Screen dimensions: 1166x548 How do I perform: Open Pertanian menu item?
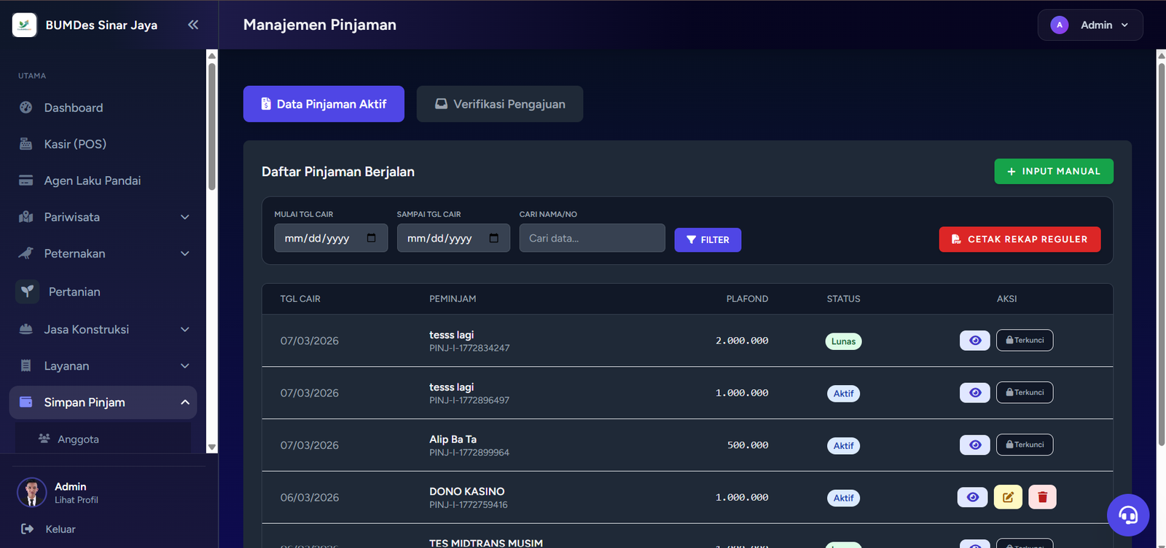(x=103, y=292)
